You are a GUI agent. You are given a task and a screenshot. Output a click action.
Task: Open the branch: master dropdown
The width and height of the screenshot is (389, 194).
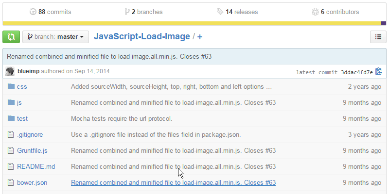click(56, 36)
